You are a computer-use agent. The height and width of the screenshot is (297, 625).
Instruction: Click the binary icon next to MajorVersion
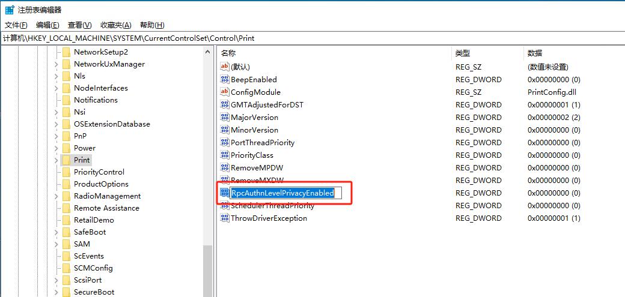point(225,118)
